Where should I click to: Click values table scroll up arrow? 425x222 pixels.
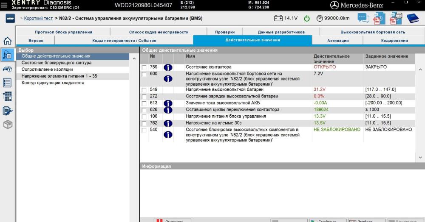coord(420,69)
